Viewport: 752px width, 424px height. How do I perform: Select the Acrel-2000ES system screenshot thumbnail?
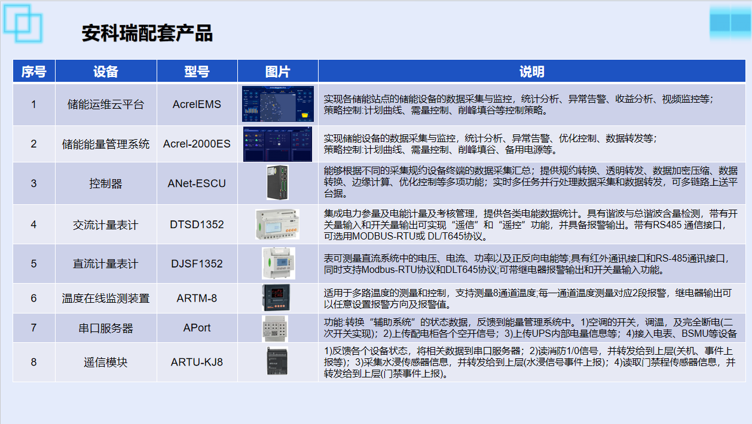click(x=277, y=144)
